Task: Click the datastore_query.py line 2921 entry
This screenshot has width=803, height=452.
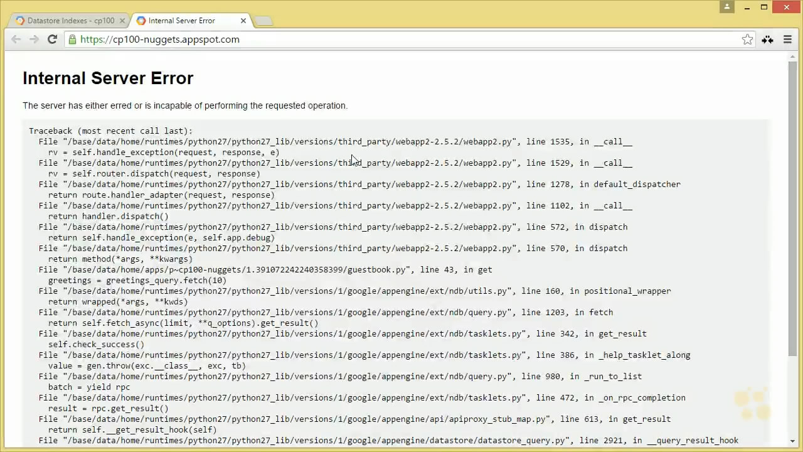Action: click(x=388, y=441)
